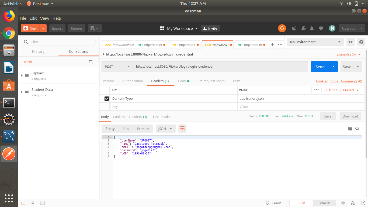The height and width of the screenshot is (207, 368).
Task: Open the Upgrade dropdown arrow
Action: [362, 28]
